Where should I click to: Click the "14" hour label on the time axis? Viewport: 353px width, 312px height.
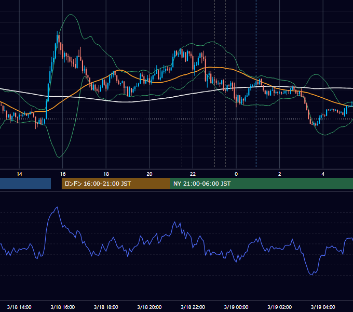pos(19,174)
